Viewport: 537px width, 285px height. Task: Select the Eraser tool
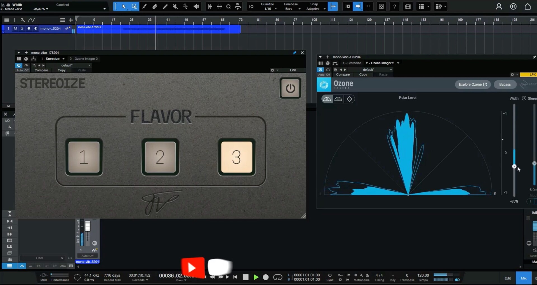coord(155,6)
